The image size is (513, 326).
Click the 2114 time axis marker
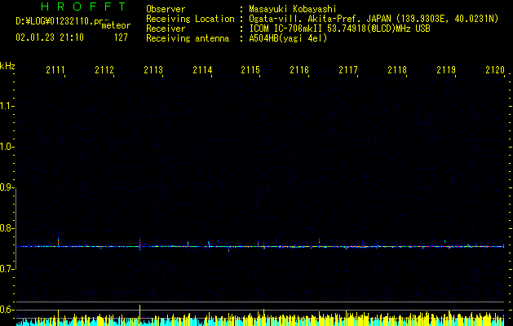click(x=202, y=70)
